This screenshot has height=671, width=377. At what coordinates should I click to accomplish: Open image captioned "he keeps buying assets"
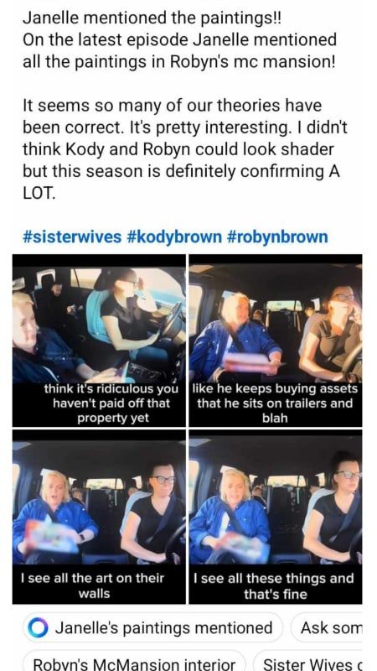pos(276,341)
